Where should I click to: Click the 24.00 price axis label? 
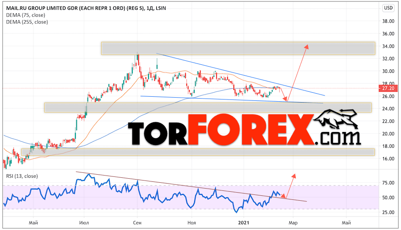(388, 108)
